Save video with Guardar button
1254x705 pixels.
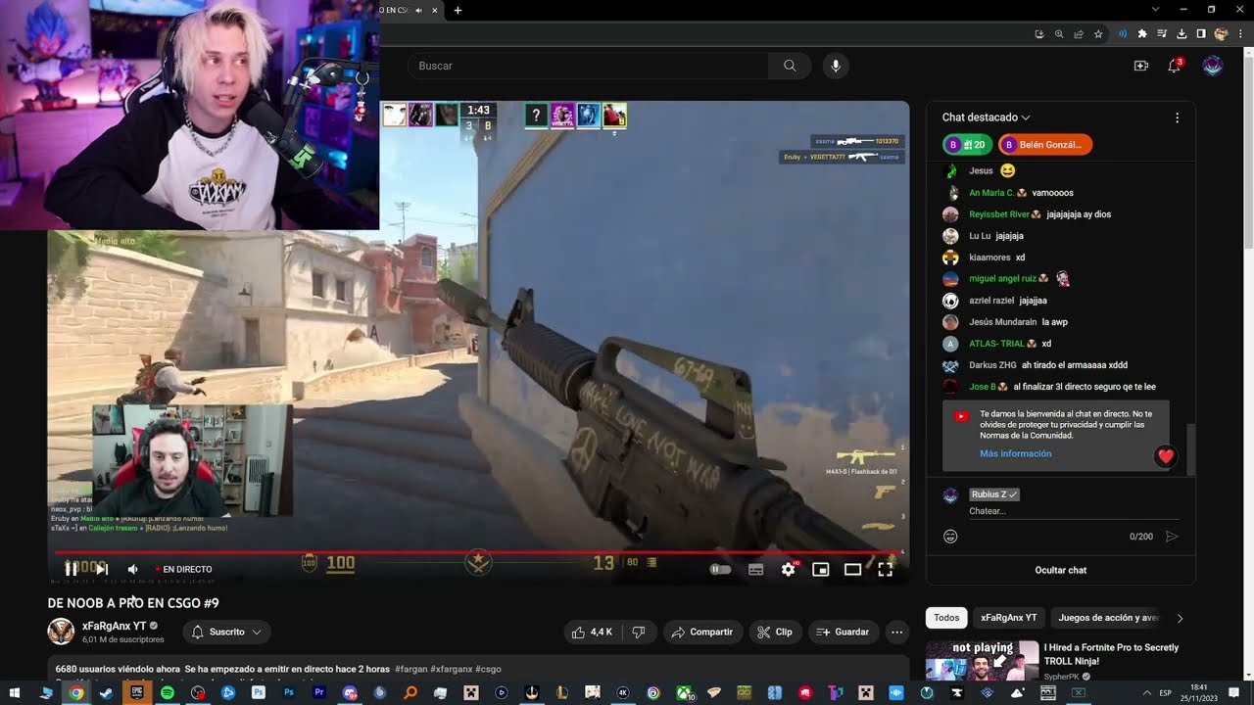point(843,632)
